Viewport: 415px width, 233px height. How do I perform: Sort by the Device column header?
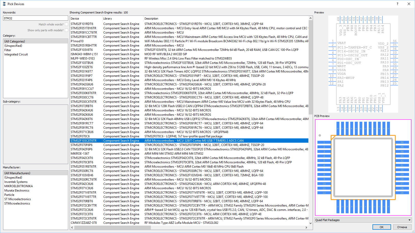86,19
